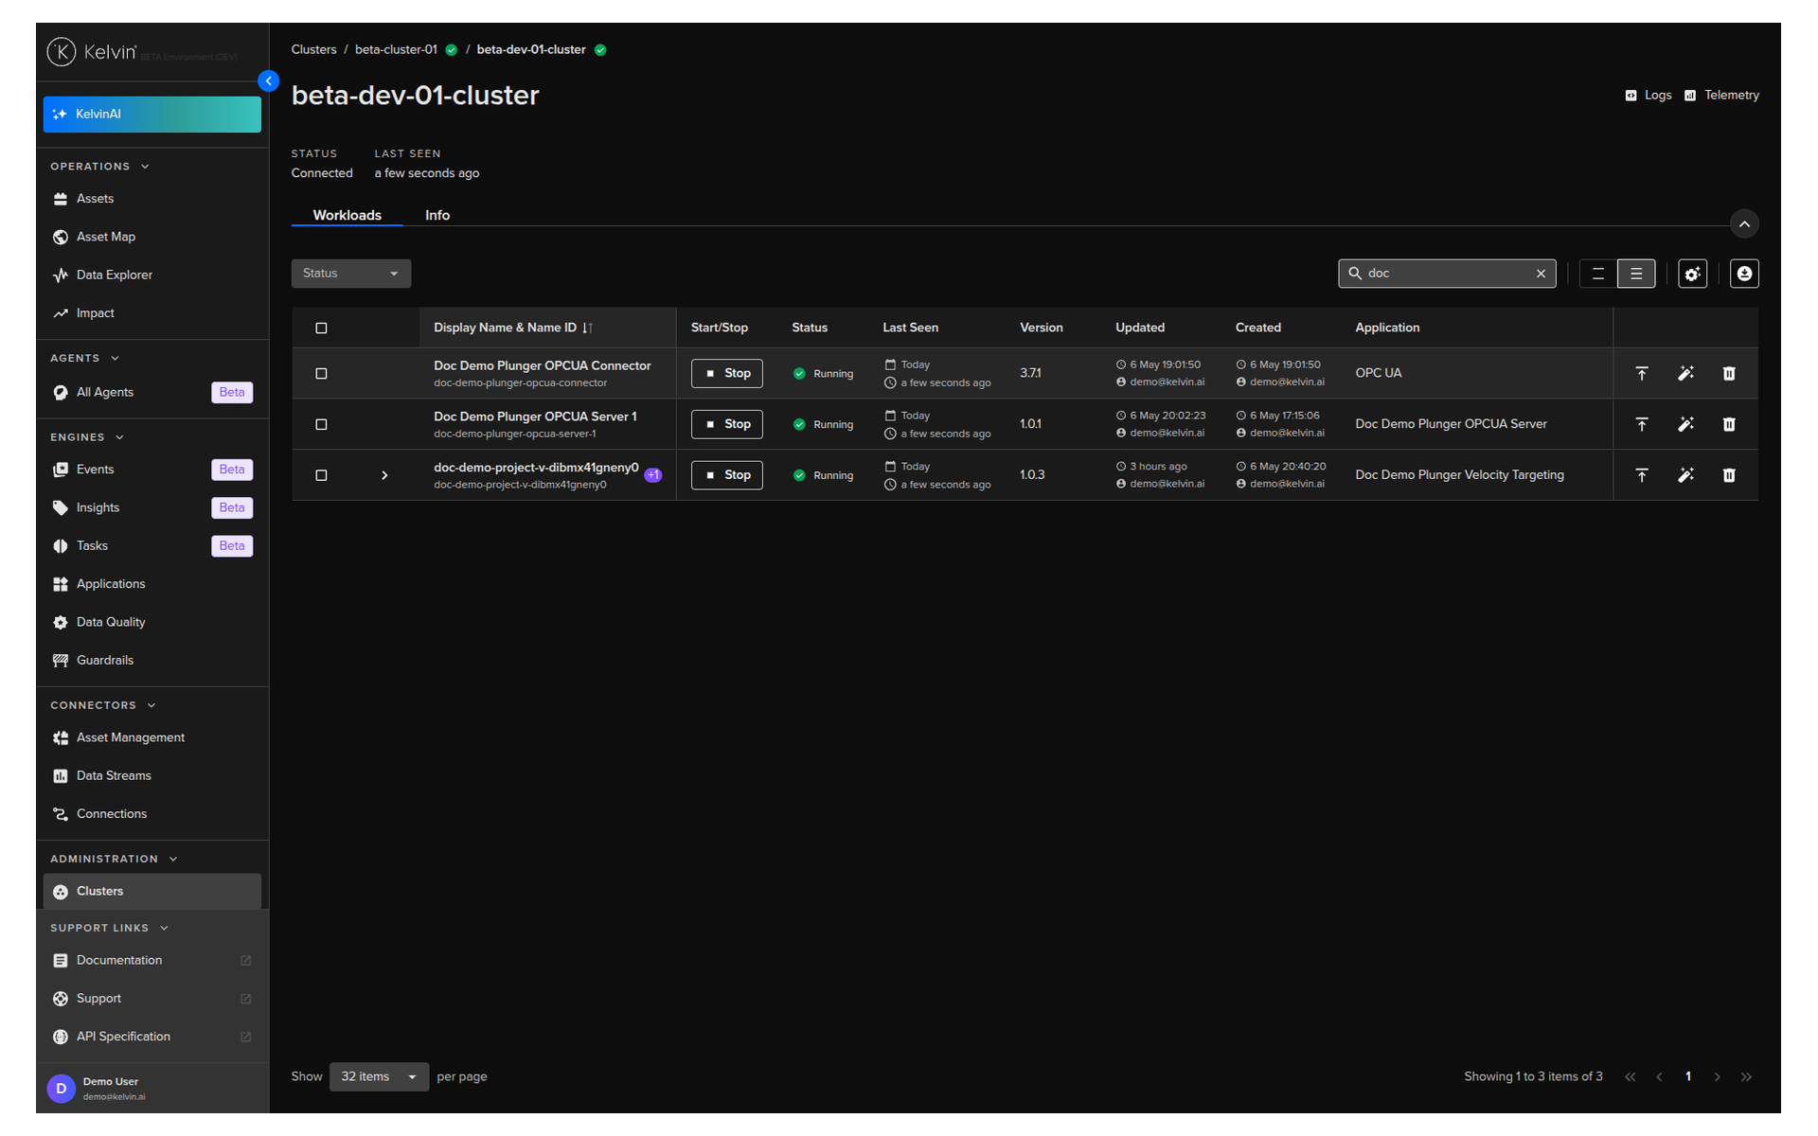The image size is (1818, 1136).
Task: Upgrade doc-demo-project-v-dibmx41gneny0 workload
Action: (1642, 475)
